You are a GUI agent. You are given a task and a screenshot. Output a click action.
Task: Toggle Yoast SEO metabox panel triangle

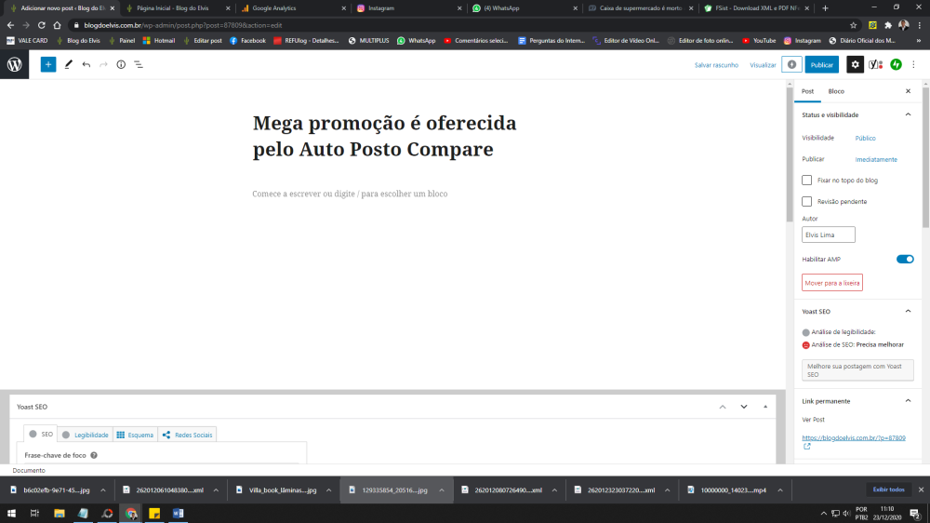[x=765, y=408]
